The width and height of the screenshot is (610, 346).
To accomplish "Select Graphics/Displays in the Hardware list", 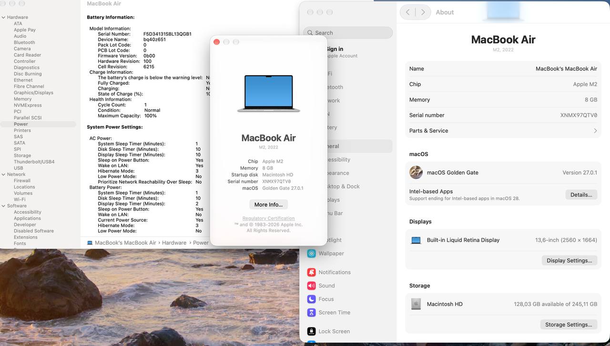I will coord(33,93).
